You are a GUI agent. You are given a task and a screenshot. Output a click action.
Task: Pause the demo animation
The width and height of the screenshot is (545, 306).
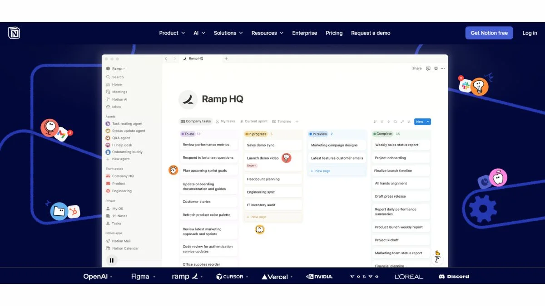pos(111,260)
